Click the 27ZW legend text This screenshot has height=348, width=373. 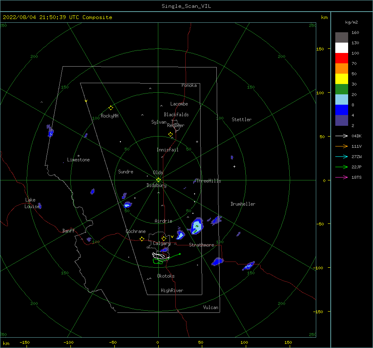[356, 156]
